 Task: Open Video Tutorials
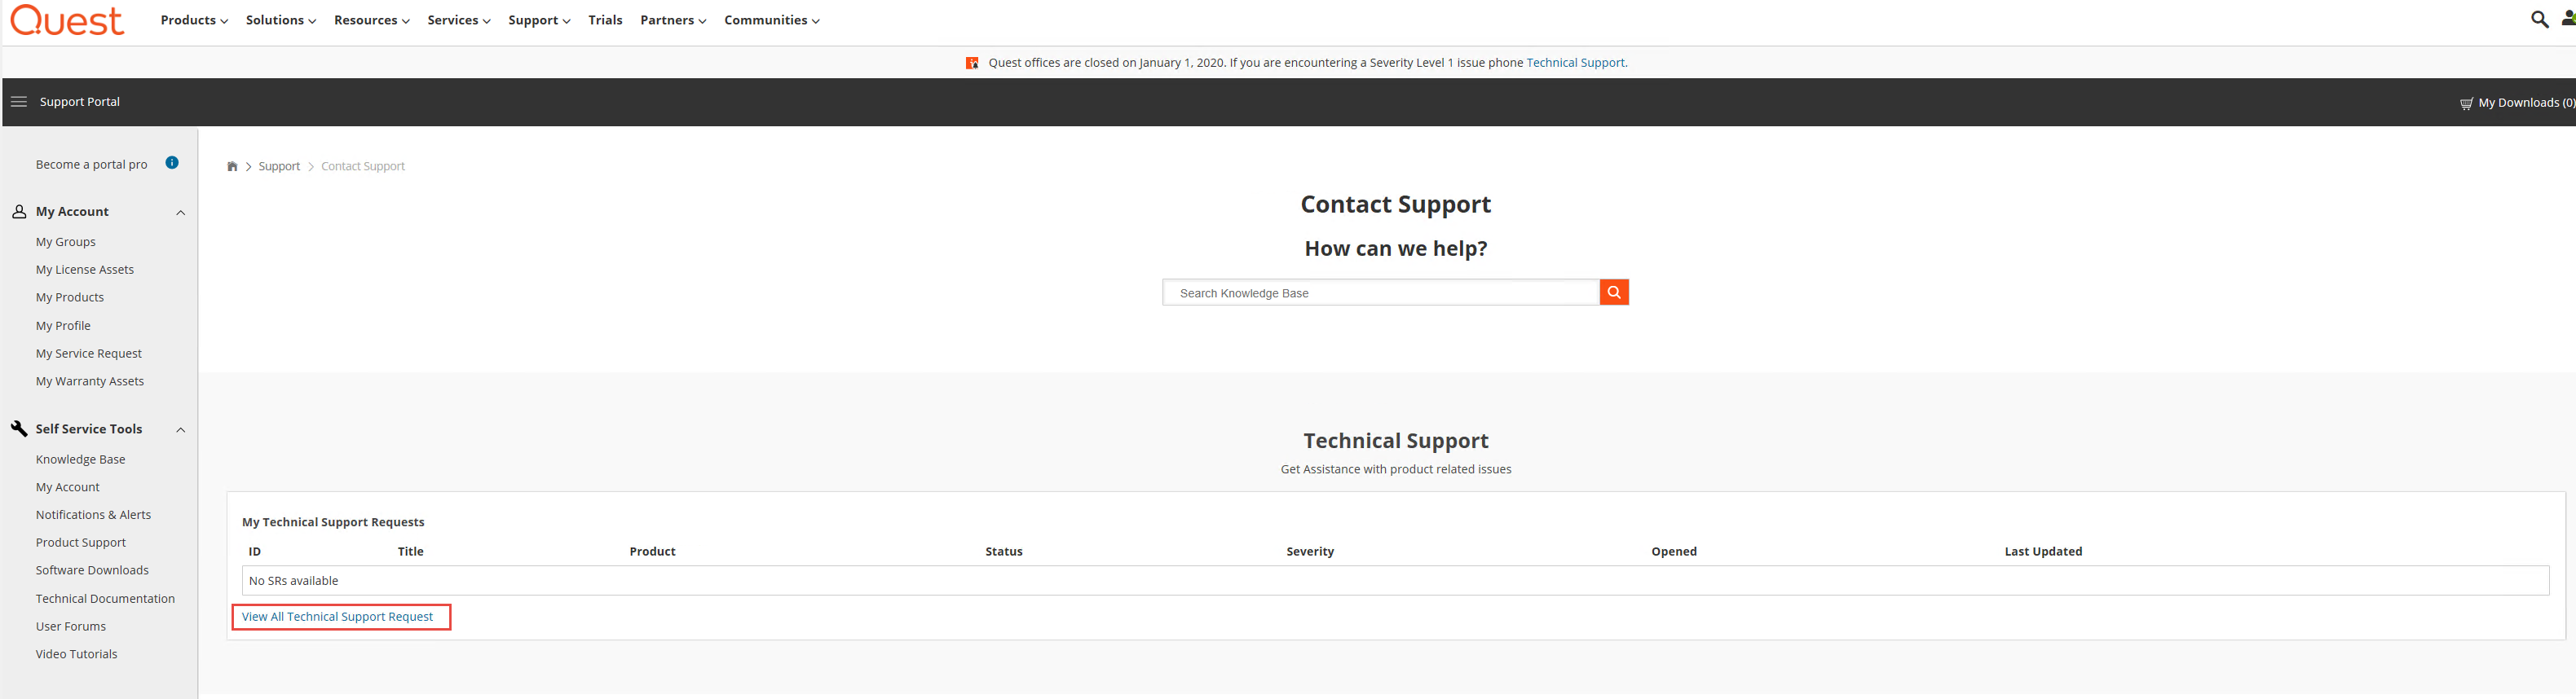pos(77,655)
